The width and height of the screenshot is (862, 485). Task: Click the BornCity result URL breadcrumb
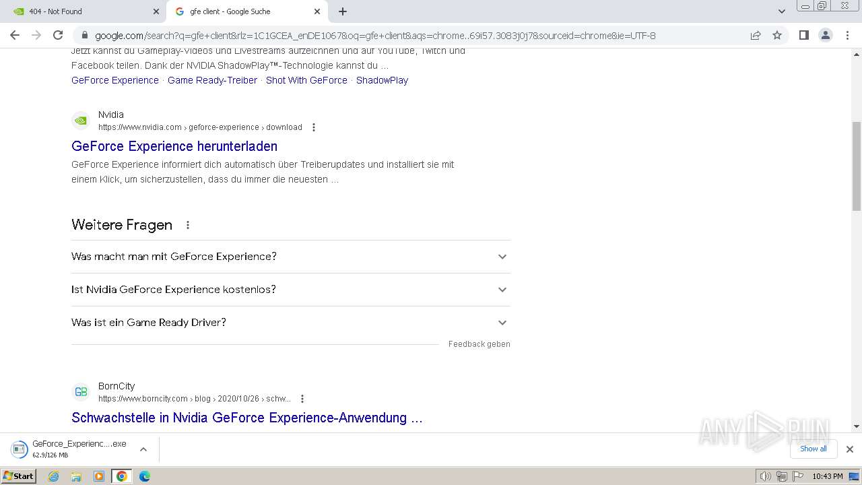(195, 399)
